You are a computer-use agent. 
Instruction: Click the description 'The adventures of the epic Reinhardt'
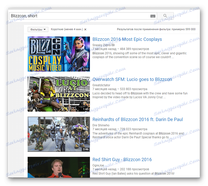tap(138, 136)
